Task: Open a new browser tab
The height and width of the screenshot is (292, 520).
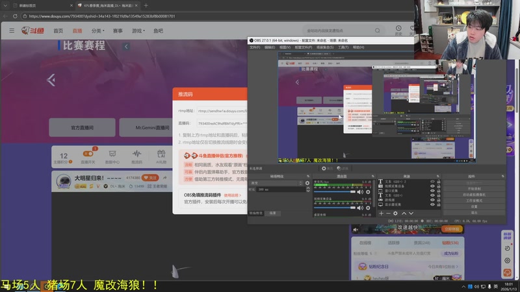Action: 146,5
